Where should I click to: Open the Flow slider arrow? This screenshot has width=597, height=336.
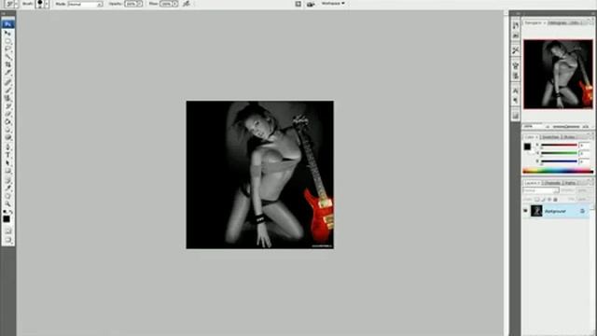tap(174, 4)
